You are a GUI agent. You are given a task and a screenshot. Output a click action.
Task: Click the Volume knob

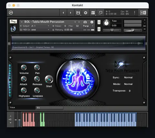click(x=24, y=68)
